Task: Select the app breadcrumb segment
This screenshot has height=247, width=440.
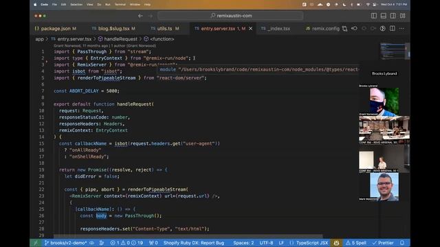Action: point(39,39)
